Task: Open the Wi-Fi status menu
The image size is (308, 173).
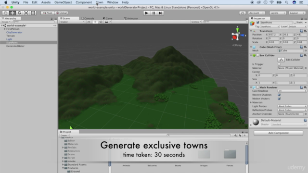Action: pyautogui.click(x=271, y=2)
